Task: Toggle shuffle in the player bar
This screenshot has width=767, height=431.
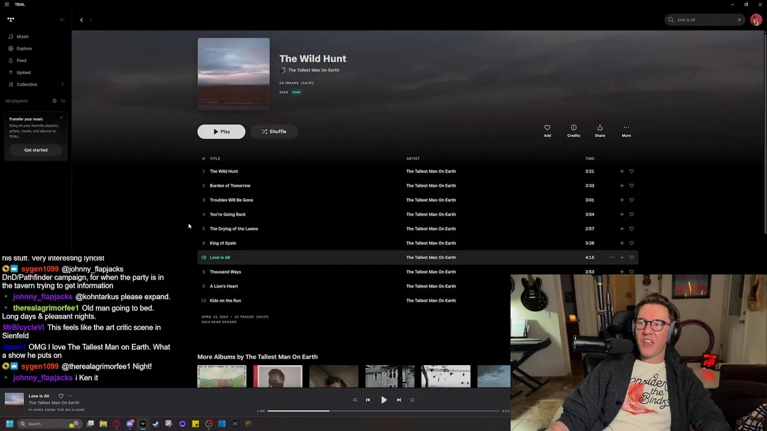Action: coord(355,400)
